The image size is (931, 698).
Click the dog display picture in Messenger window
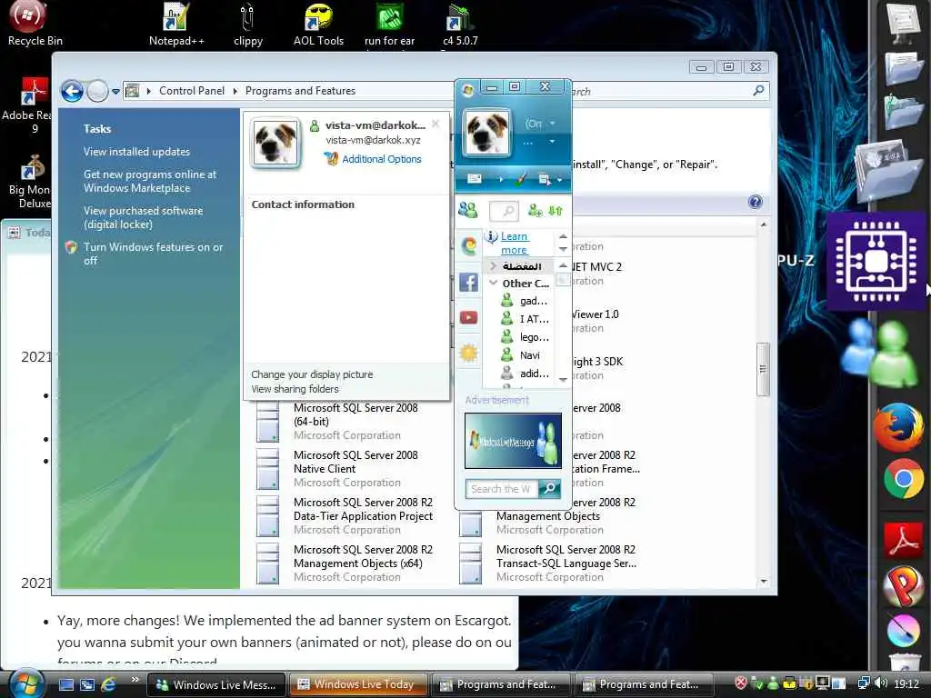(486, 133)
